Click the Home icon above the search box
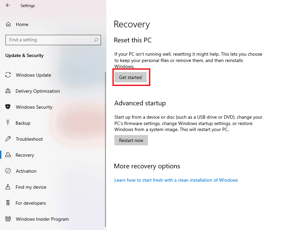Viewport: 288px width, 230px height. [x=7, y=24]
